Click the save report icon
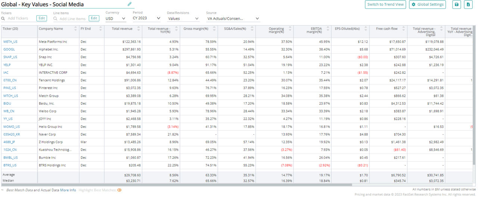478x199 pixels. coord(456,4)
